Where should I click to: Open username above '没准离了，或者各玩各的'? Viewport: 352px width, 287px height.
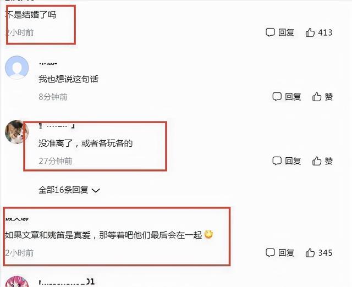point(57,126)
